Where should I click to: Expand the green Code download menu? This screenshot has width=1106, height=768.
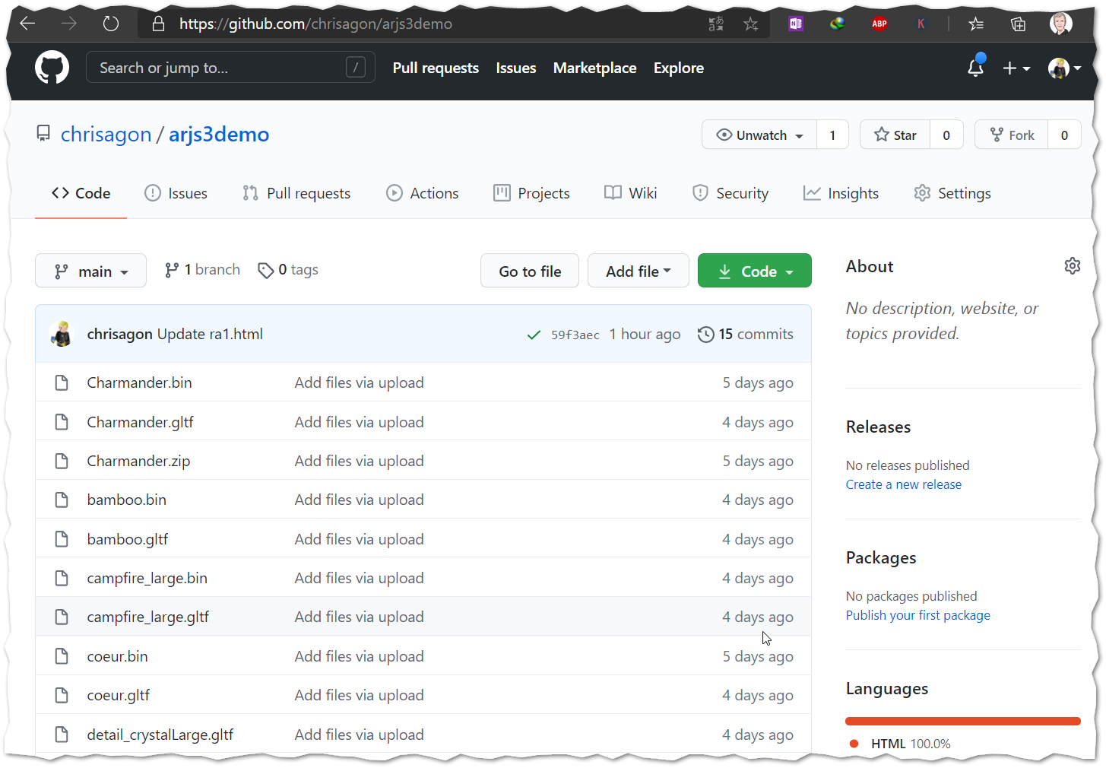[755, 271]
